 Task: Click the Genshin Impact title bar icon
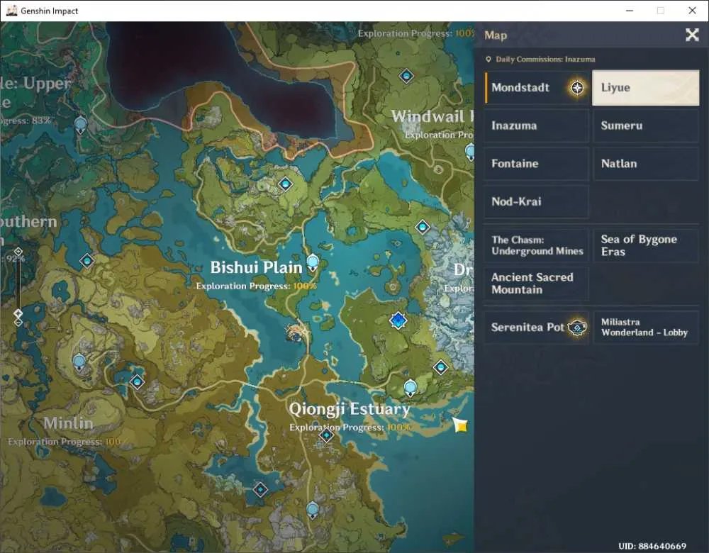[x=12, y=11]
